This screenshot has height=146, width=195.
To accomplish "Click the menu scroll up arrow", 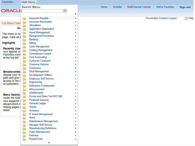I will click(x=76, y=14).
